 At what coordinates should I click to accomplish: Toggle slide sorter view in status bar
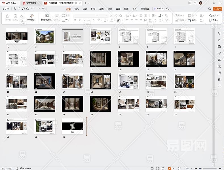coord(158,168)
